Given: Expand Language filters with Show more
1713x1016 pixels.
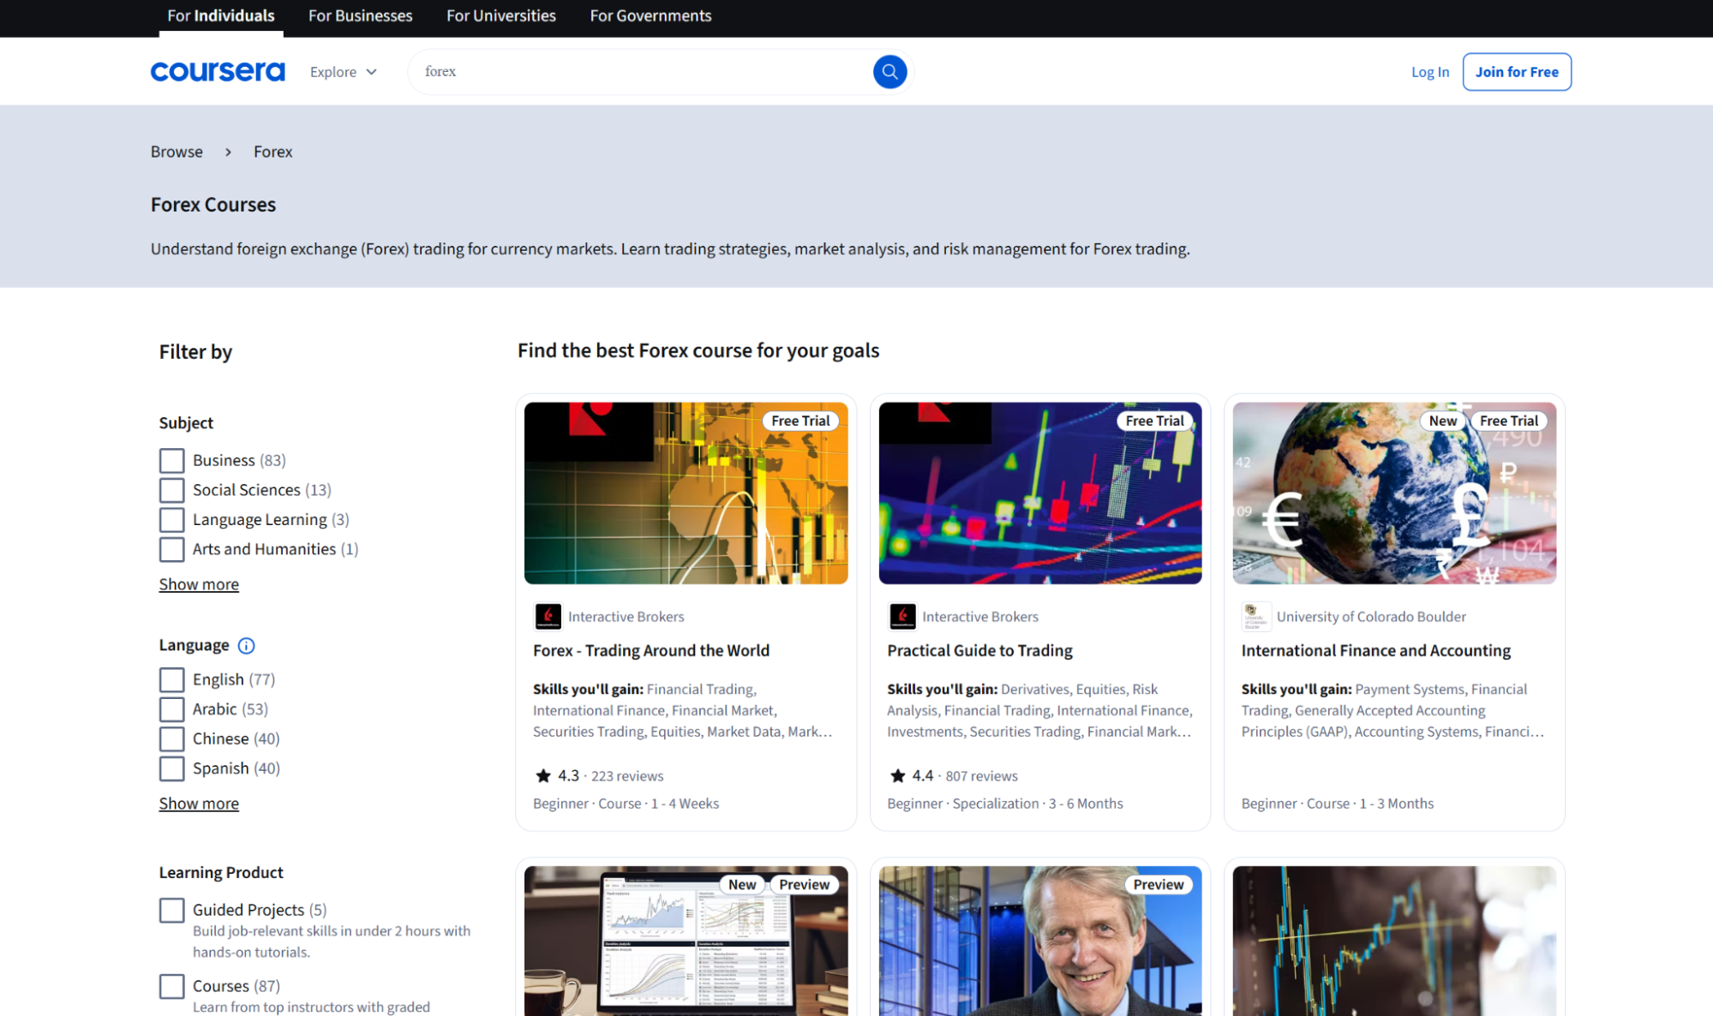Looking at the screenshot, I should tap(199, 804).
